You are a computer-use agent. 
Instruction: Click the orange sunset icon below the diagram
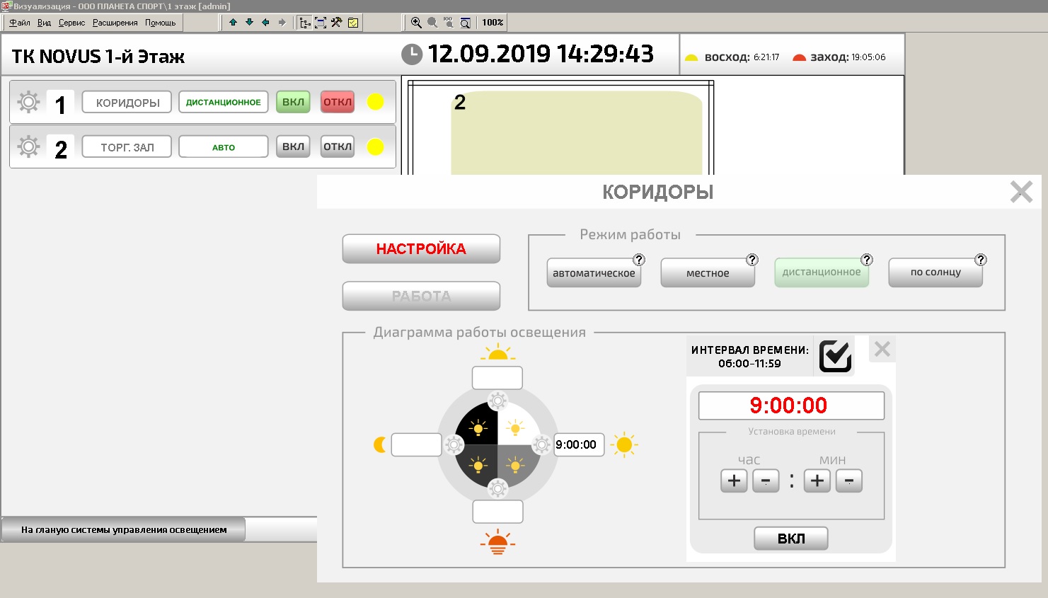click(x=497, y=541)
